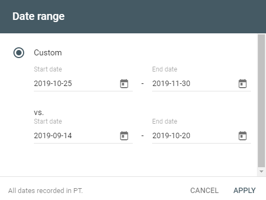Click the start date field showing 2019-10-25
The height and width of the screenshot is (200, 266).
coord(83,83)
